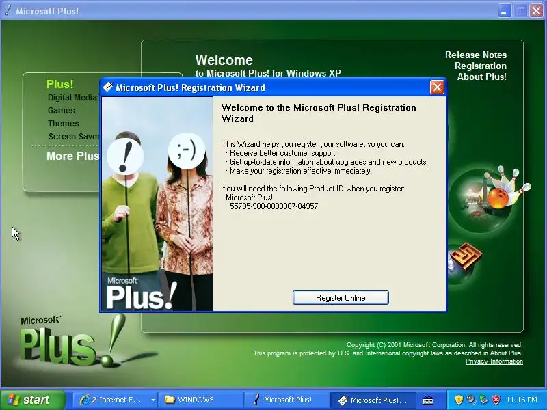The image size is (547, 410).
Task: Open the Registration link in Plus! window
Action: pos(481,66)
